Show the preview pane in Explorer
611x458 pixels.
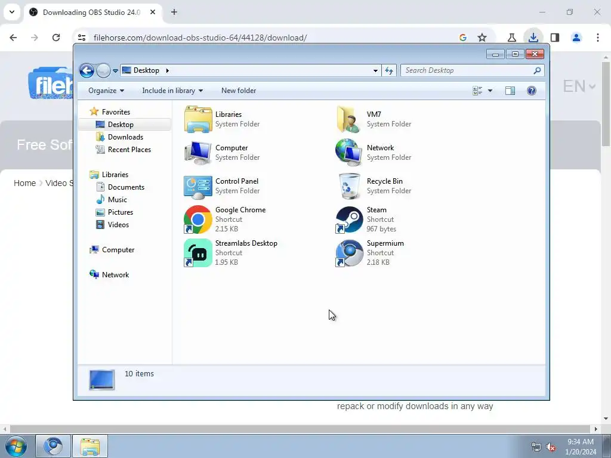[510, 91]
